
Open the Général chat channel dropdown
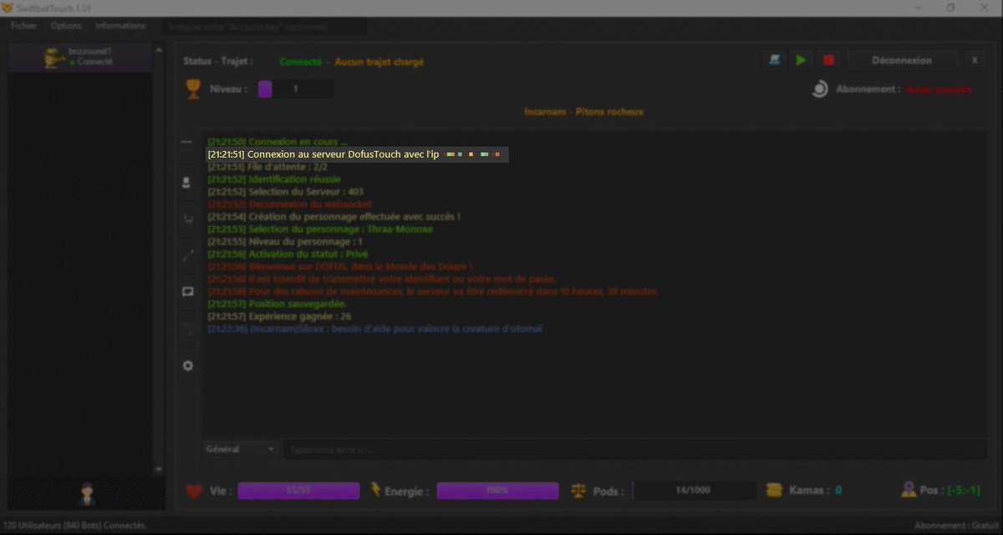click(241, 449)
